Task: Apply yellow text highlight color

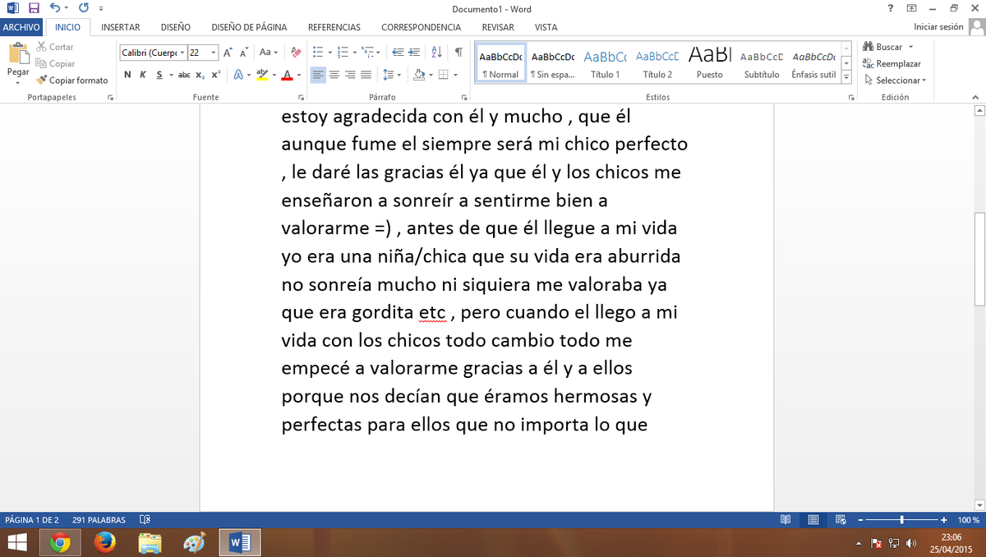Action: [x=262, y=75]
